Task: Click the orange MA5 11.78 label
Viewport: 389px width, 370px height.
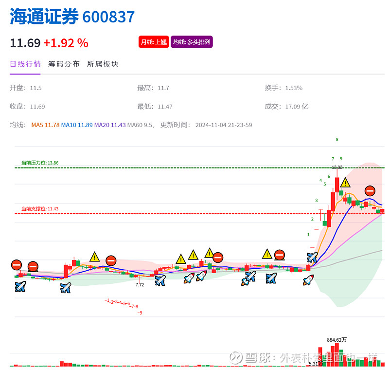Action: (45, 125)
